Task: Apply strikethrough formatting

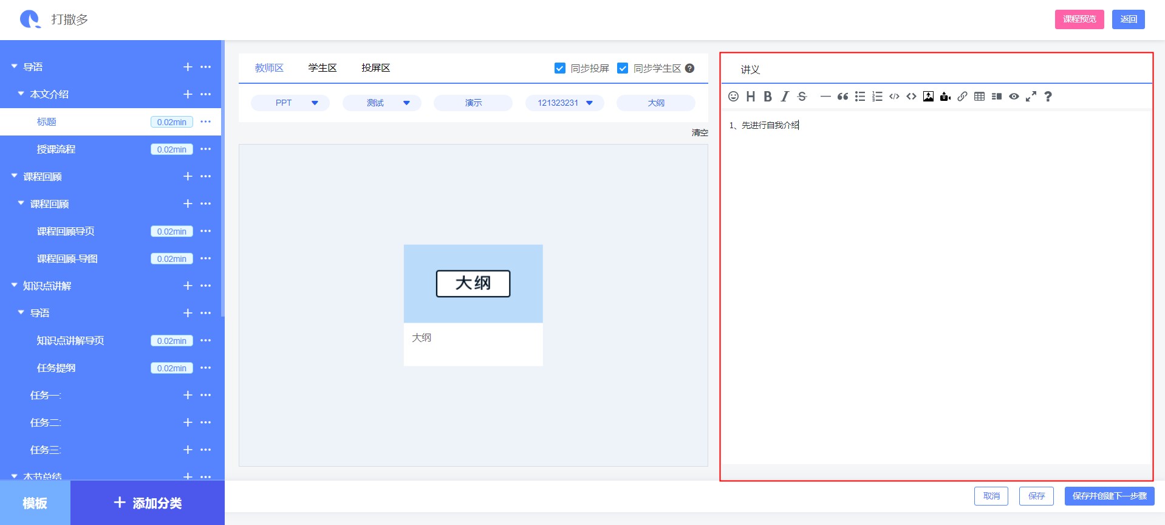Action: [x=802, y=96]
